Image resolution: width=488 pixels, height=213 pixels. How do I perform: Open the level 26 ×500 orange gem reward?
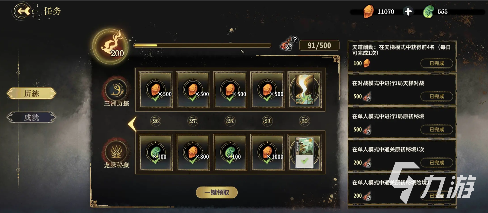point(156,90)
